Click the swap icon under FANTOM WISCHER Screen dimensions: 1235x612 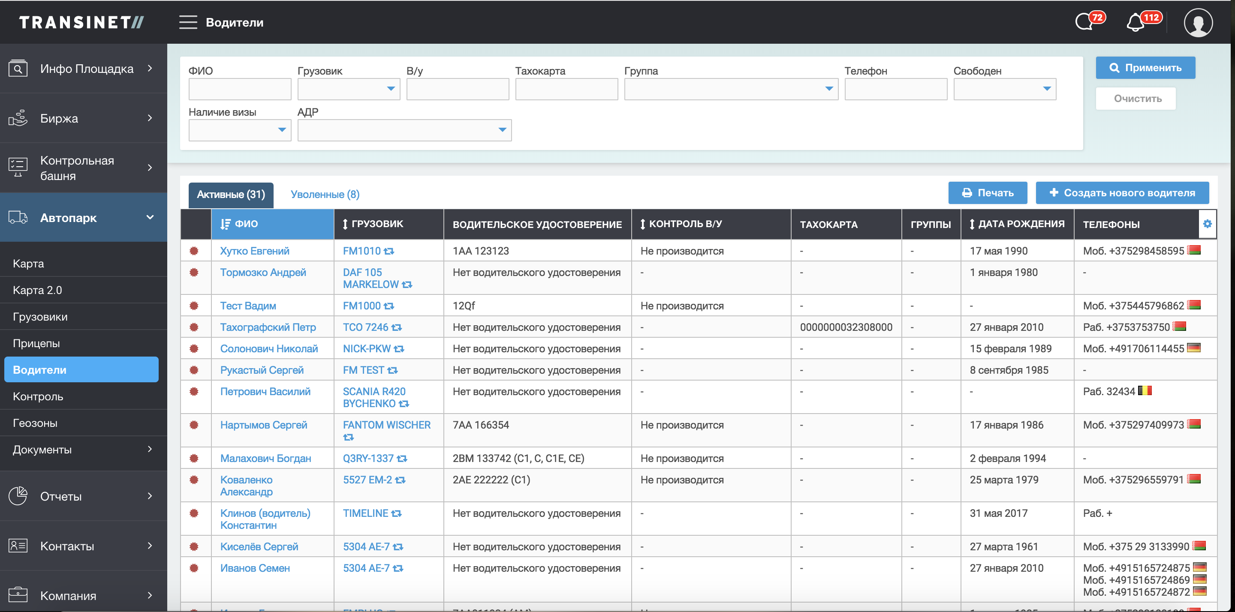[349, 437]
